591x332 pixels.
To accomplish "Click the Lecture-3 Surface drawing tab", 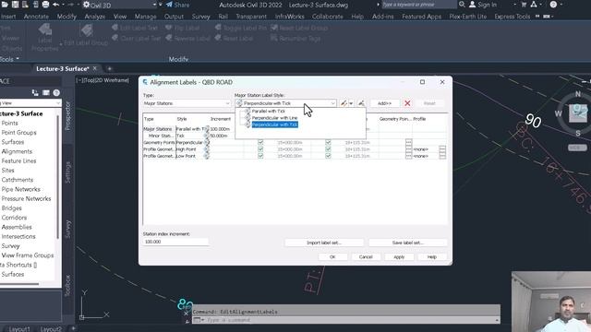I will pos(63,68).
